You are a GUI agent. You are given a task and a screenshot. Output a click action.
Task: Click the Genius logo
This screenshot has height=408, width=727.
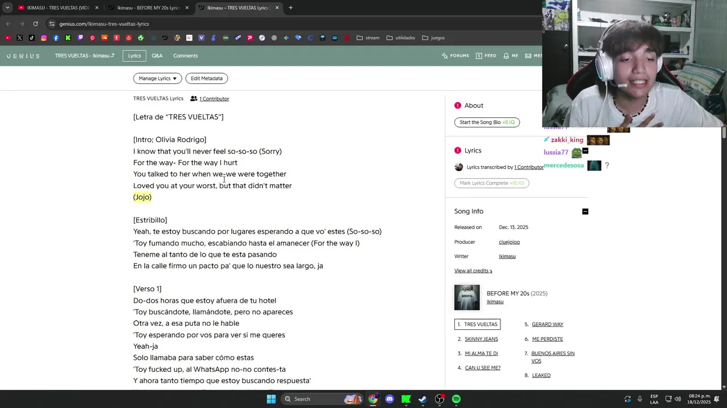tap(23, 56)
